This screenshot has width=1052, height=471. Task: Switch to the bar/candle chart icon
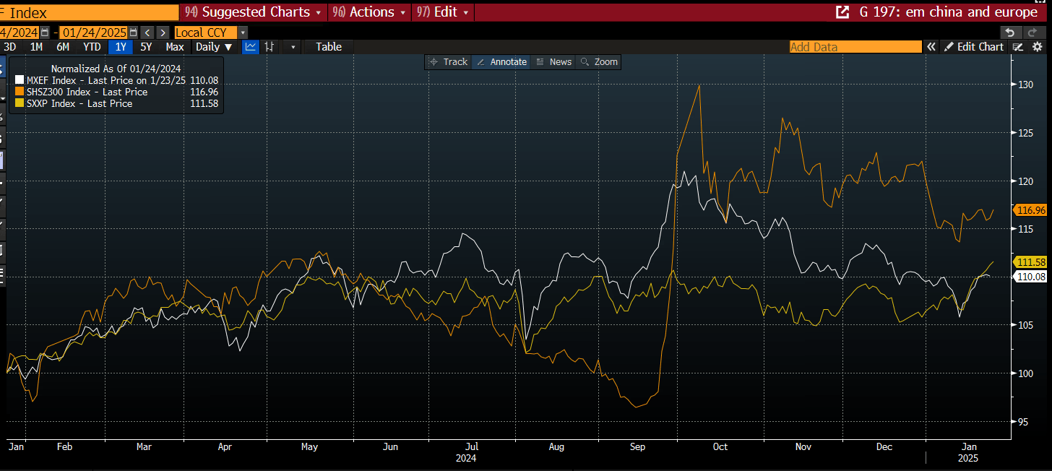click(270, 47)
